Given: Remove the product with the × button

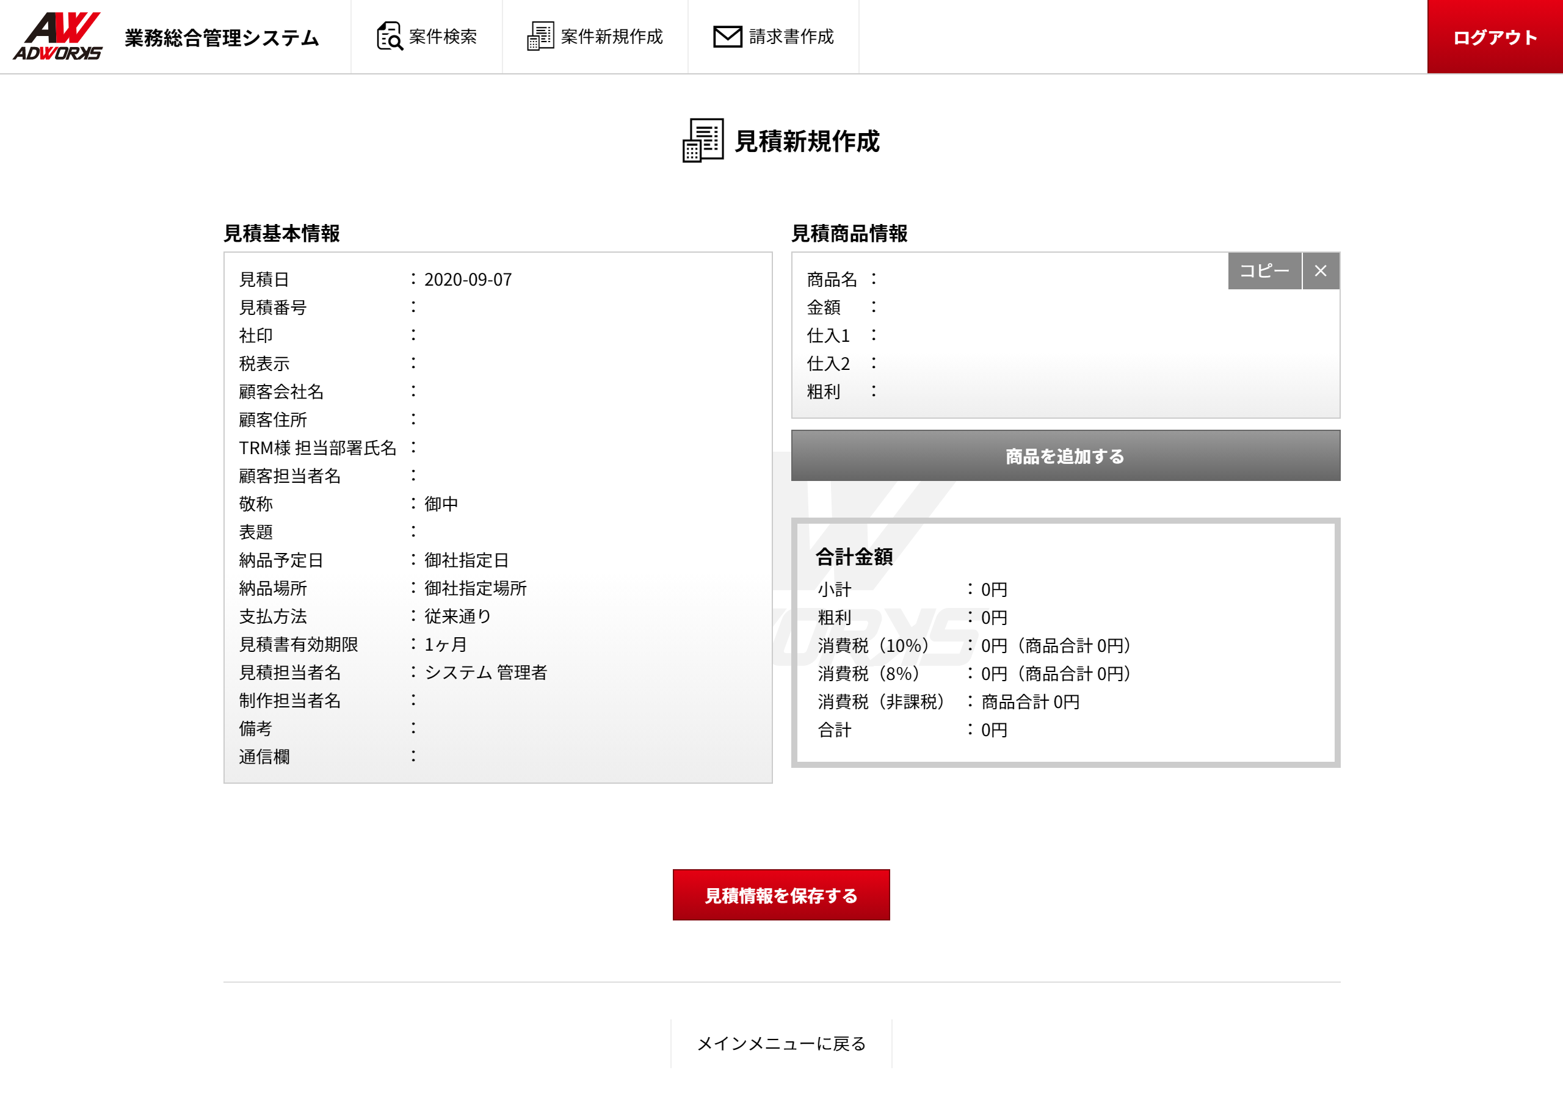Looking at the screenshot, I should click(x=1320, y=271).
